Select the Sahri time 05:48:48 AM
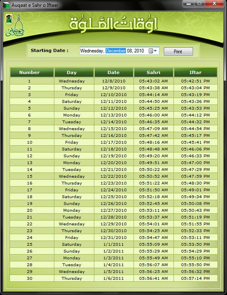This screenshot has width=227, height=295. tap(153, 149)
